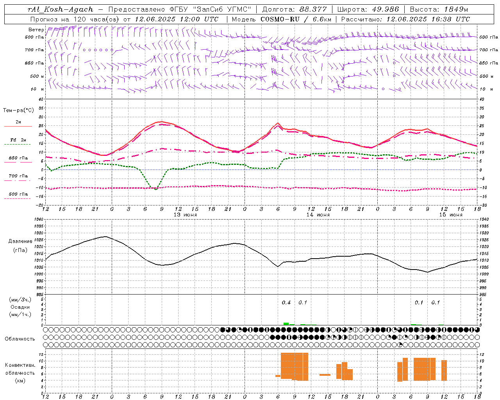Select the (мм/3ч.) precipitation unit label
The image size is (500, 400).
pyautogui.click(x=20, y=300)
